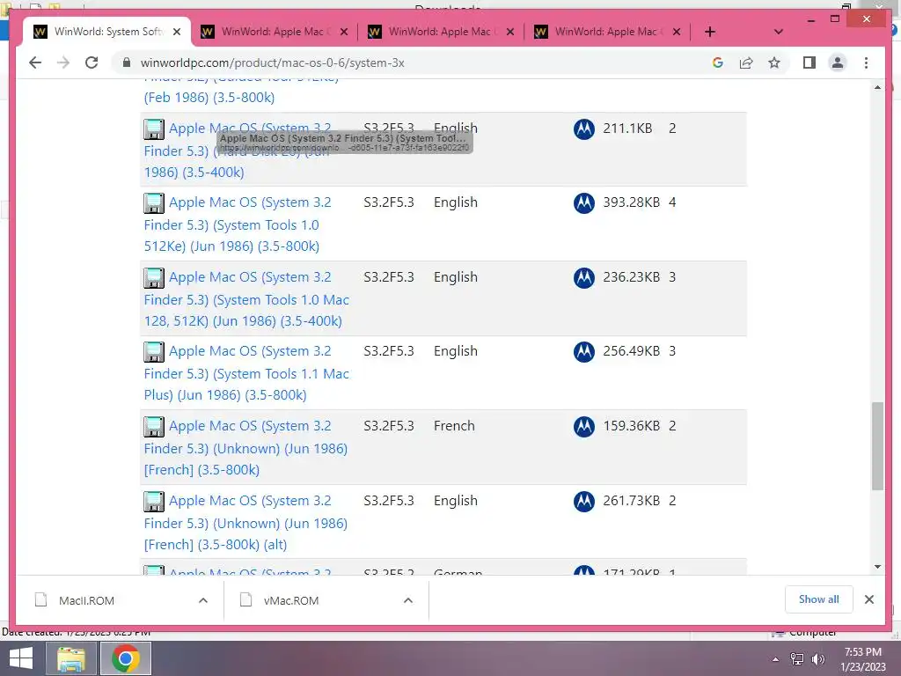
Task: Close the fourth WinWorld: Apple Mac tab
Action: [x=677, y=32]
